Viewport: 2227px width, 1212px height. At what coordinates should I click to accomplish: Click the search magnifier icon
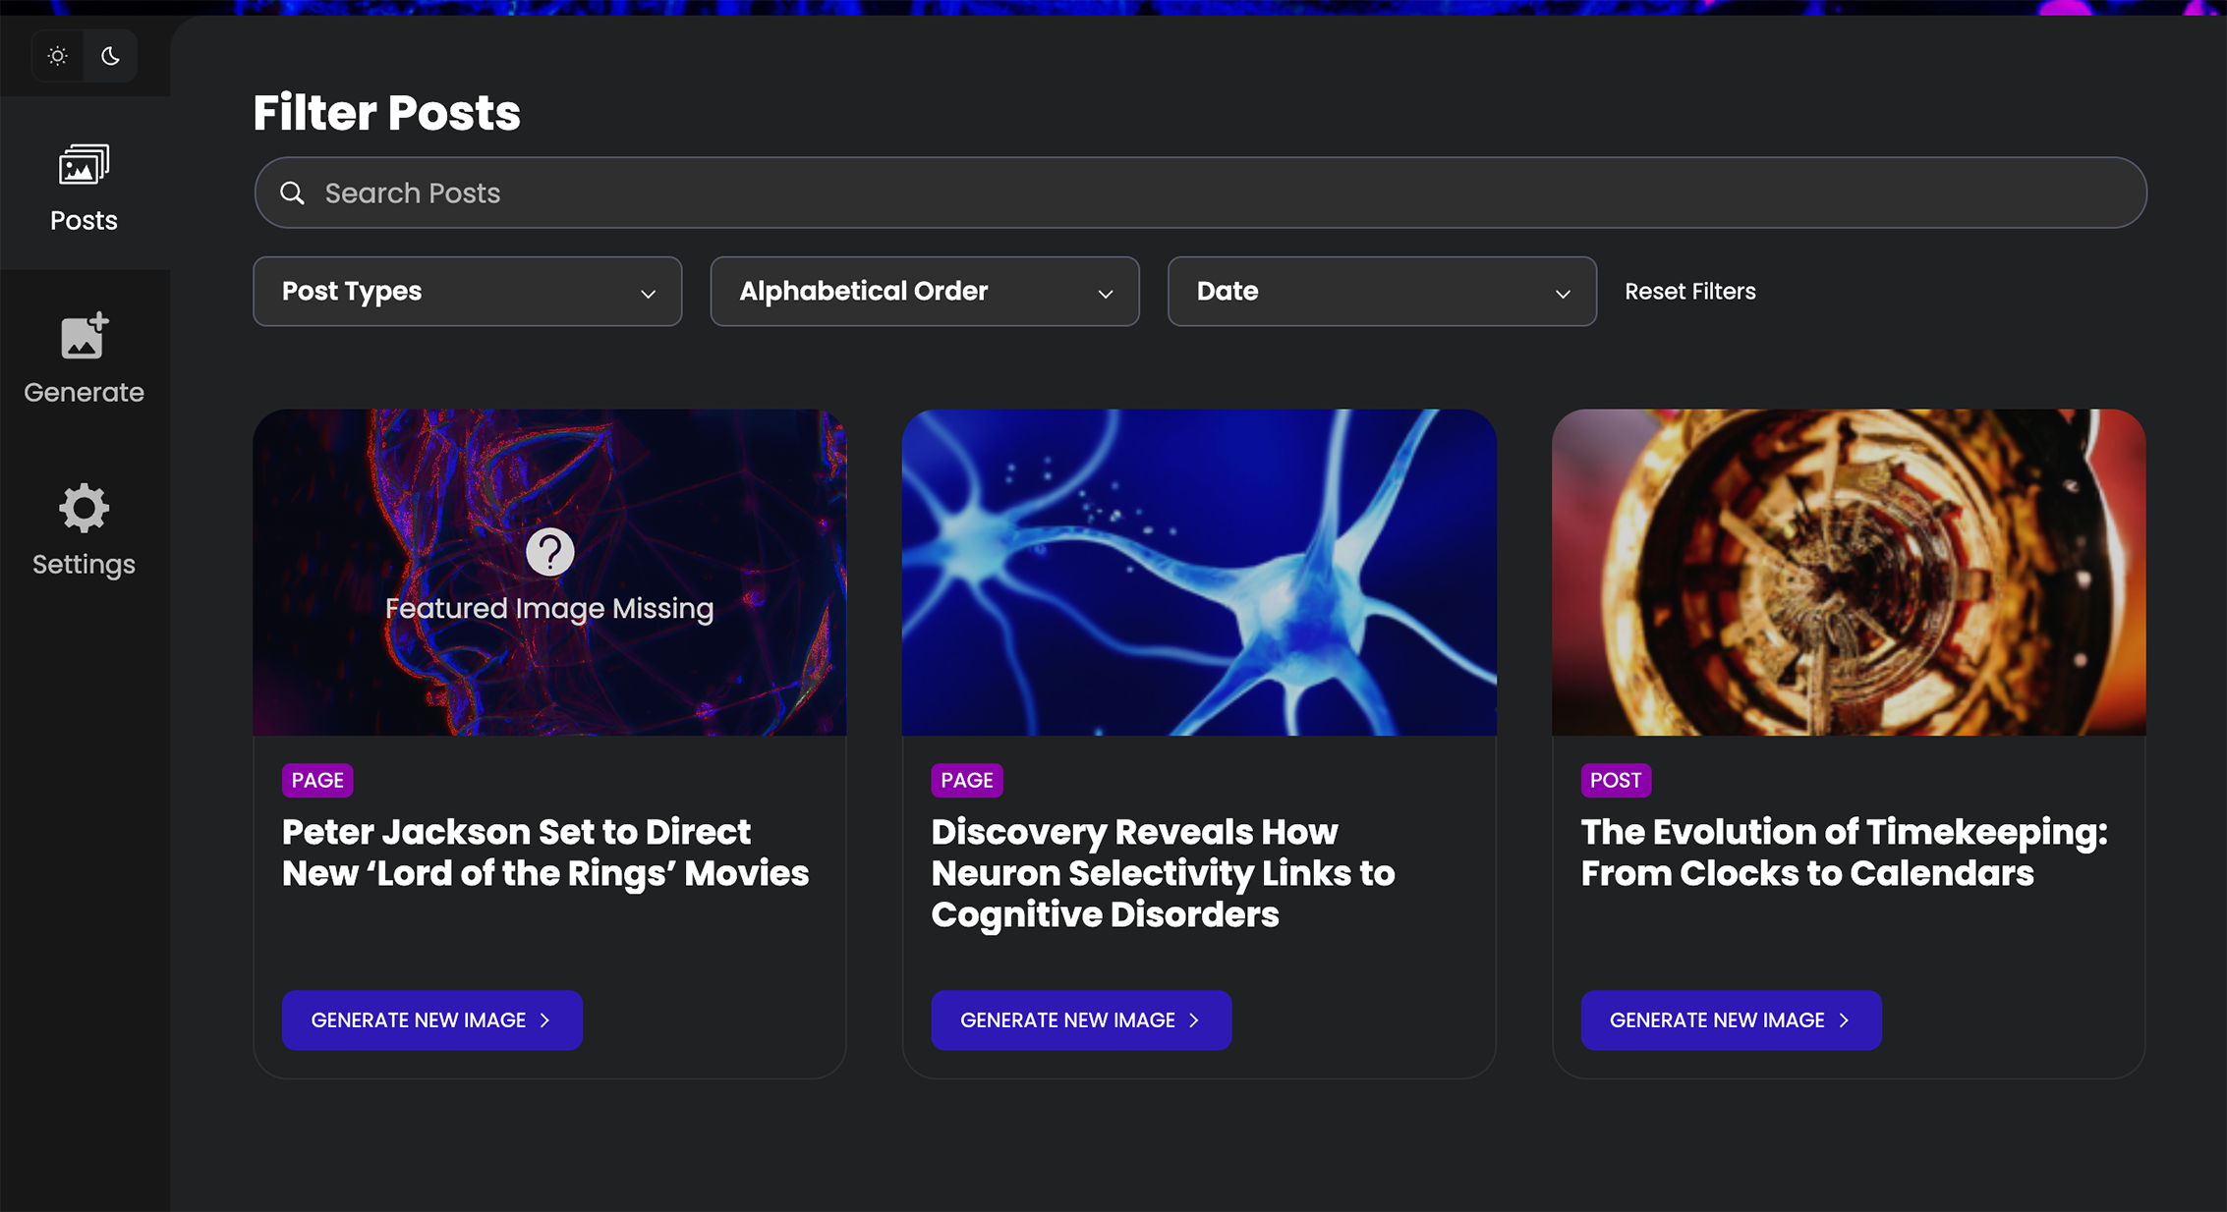click(x=292, y=193)
